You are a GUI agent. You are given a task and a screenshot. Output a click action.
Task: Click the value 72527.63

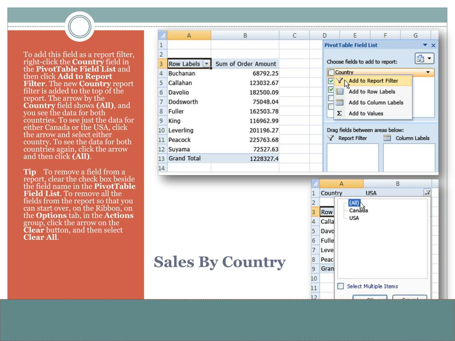[265, 149]
